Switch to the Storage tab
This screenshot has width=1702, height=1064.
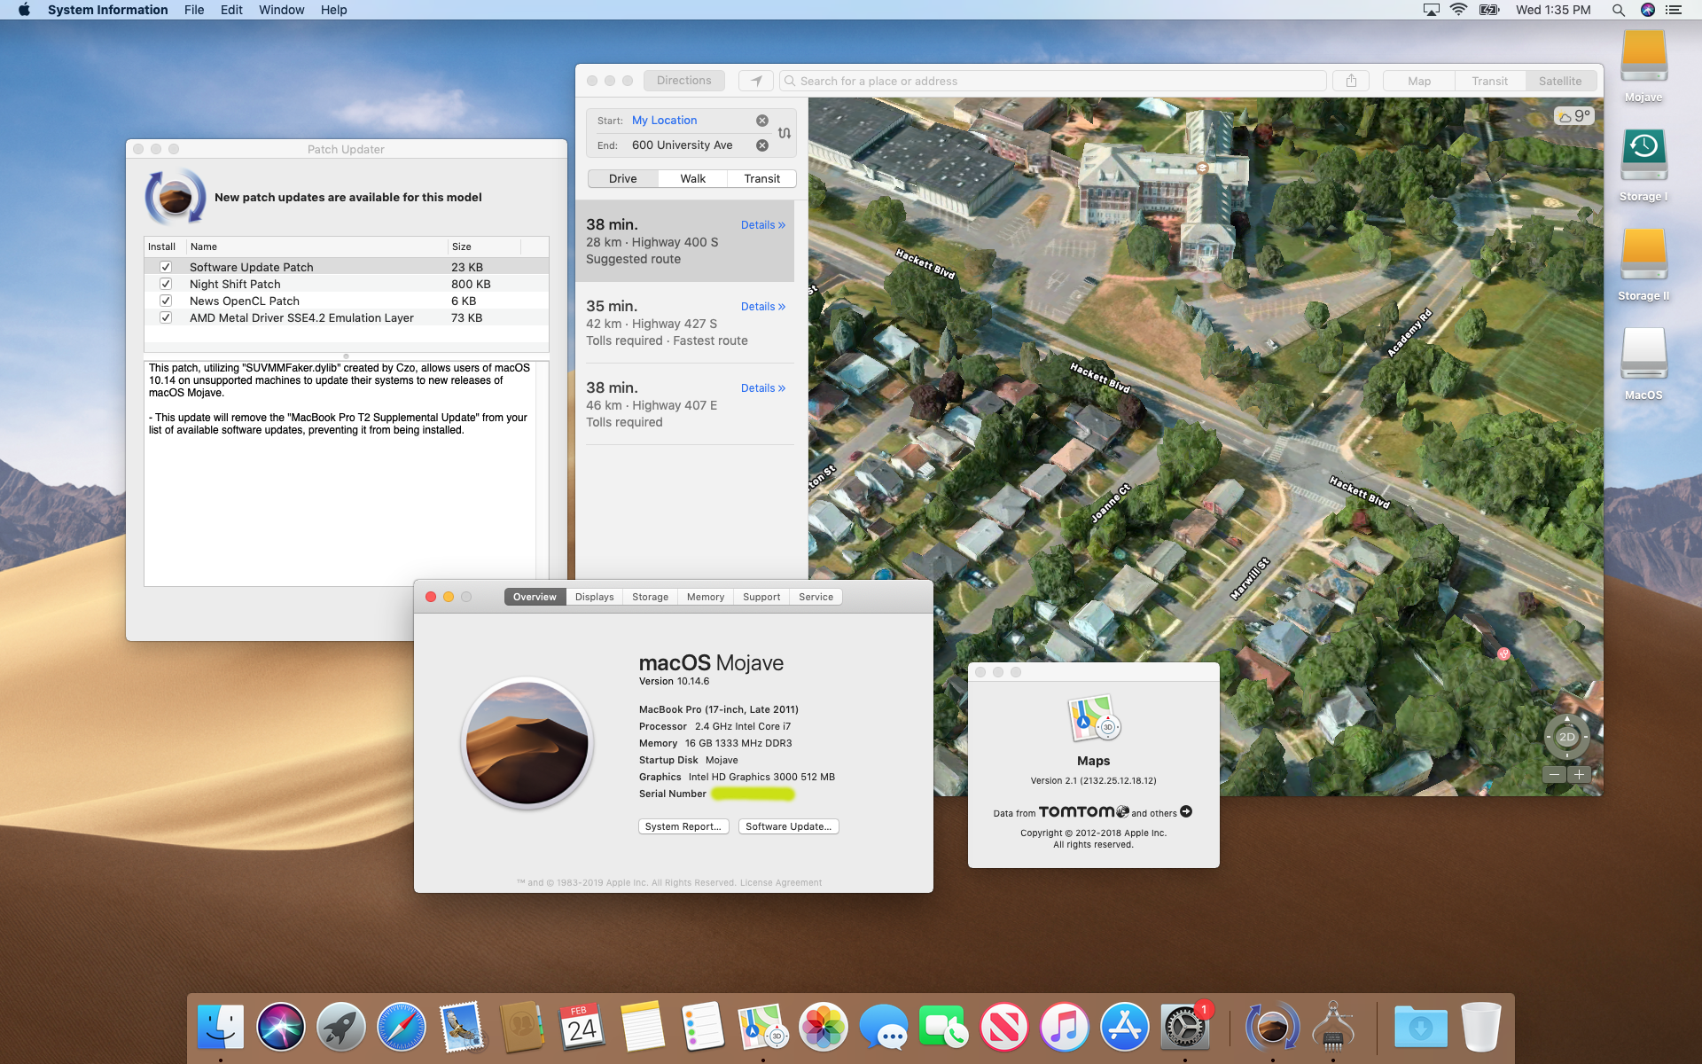650,597
